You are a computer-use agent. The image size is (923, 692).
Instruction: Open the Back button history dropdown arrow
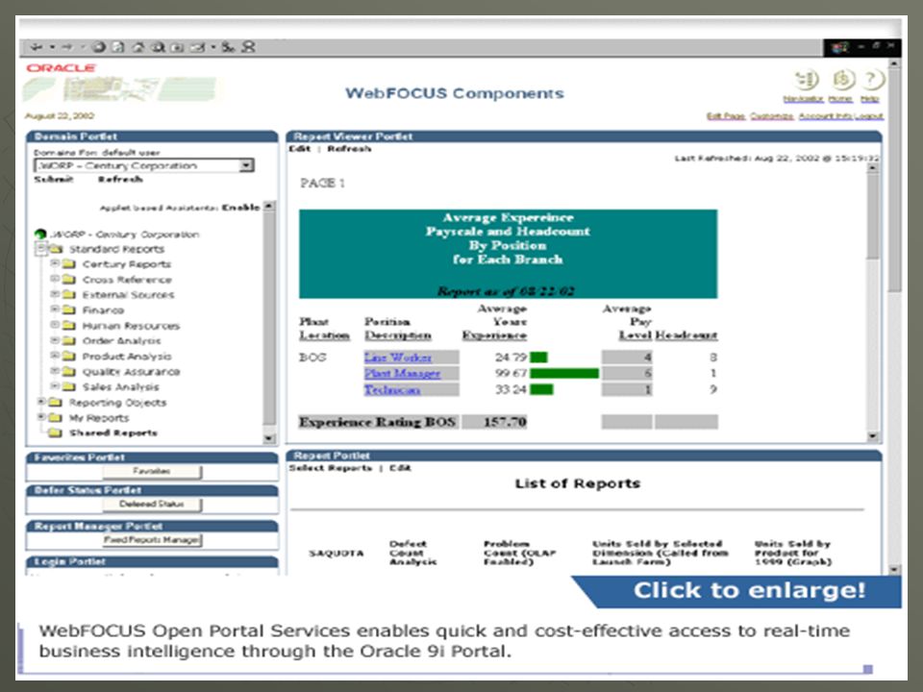(x=52, y=47)
